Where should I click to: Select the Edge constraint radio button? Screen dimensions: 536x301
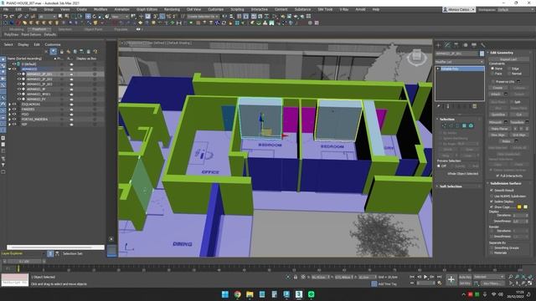[x=509, y=69]
